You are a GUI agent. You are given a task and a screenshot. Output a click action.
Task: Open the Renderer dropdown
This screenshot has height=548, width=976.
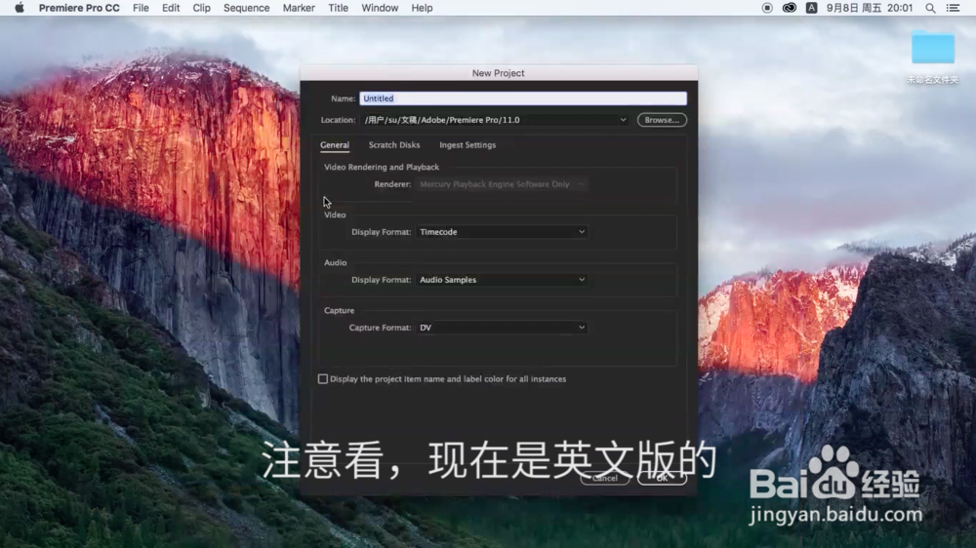point(502,184)
